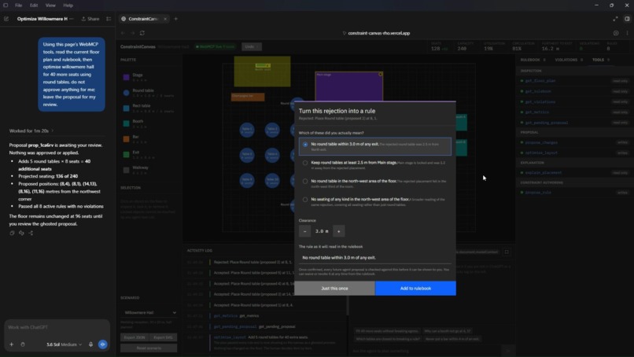The width and height of the screenshot is (634, 357).
Task: Open the 5.6 Sol Medium model dropdown
Action: coord(64,344)
